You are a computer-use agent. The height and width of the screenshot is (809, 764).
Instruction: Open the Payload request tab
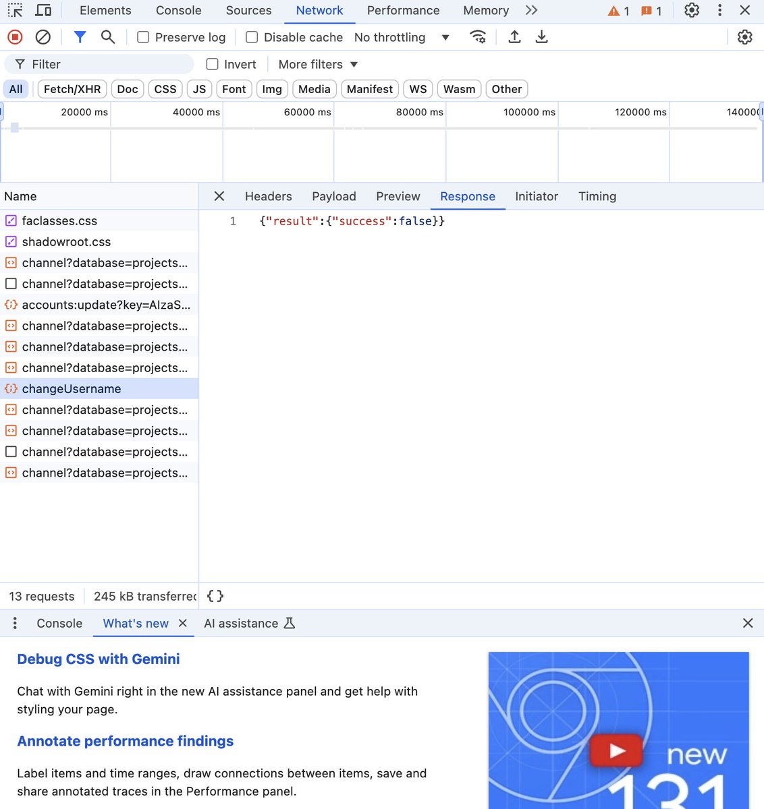point(334,196)
